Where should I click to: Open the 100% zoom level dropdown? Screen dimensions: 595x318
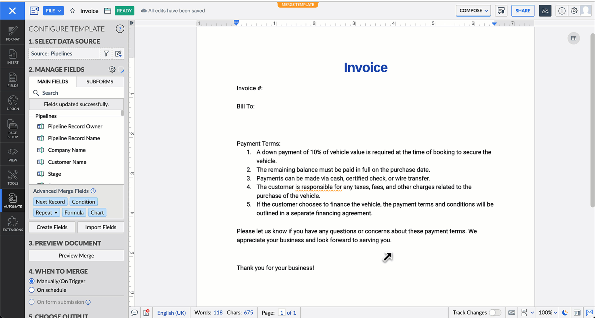click(548, 312)
